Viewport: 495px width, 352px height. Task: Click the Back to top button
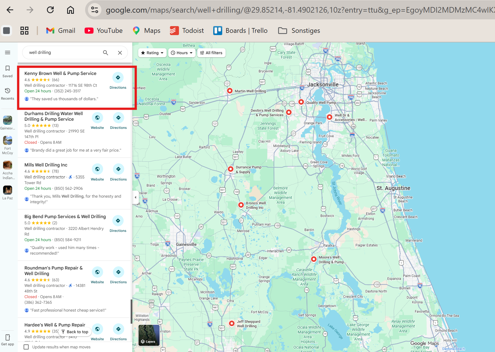tap(75, 332)
